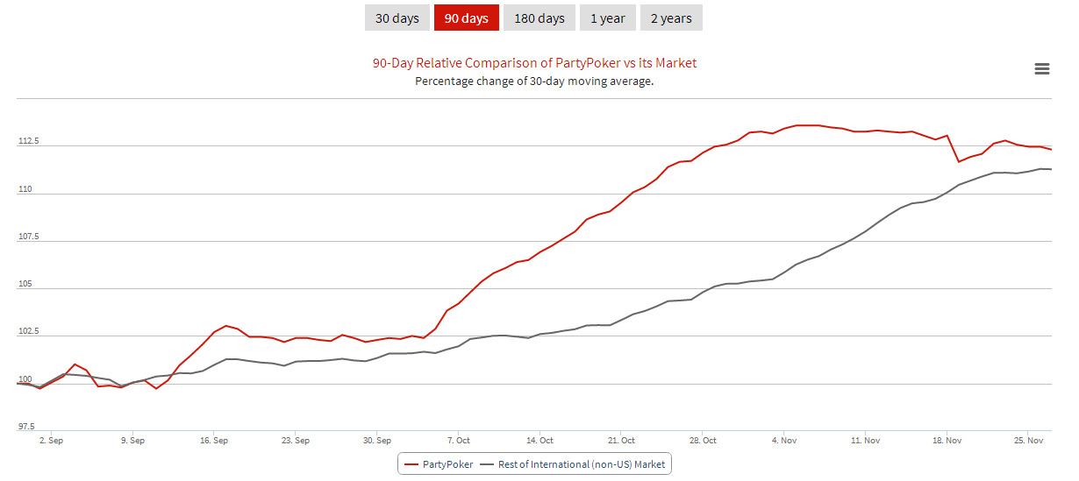The width and height of the screenshot is (1079, 481).
Task: Click the '16. Sep' x-axis date
Action: coord(214,441)
